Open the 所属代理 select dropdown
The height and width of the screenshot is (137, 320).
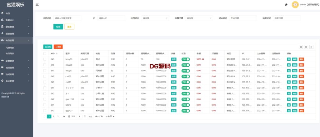[199, 18]
